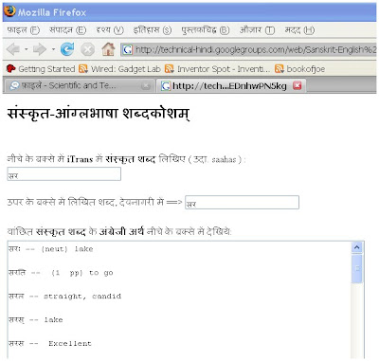
Task: Click RSS icon beside Inventor Spot
Action: coord(170,69)
